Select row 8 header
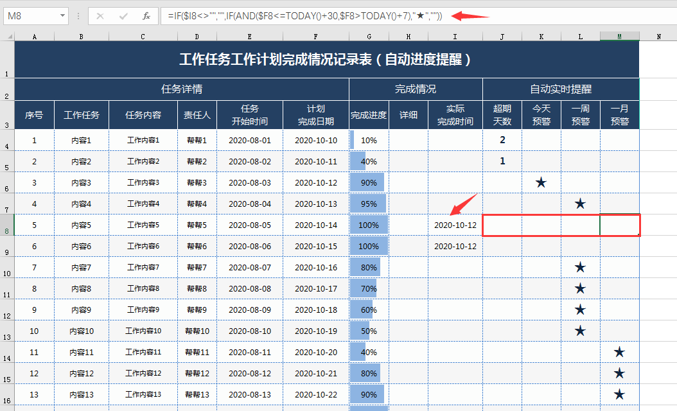The height and width of the screenshot is (411, 677). pos(7,225)
